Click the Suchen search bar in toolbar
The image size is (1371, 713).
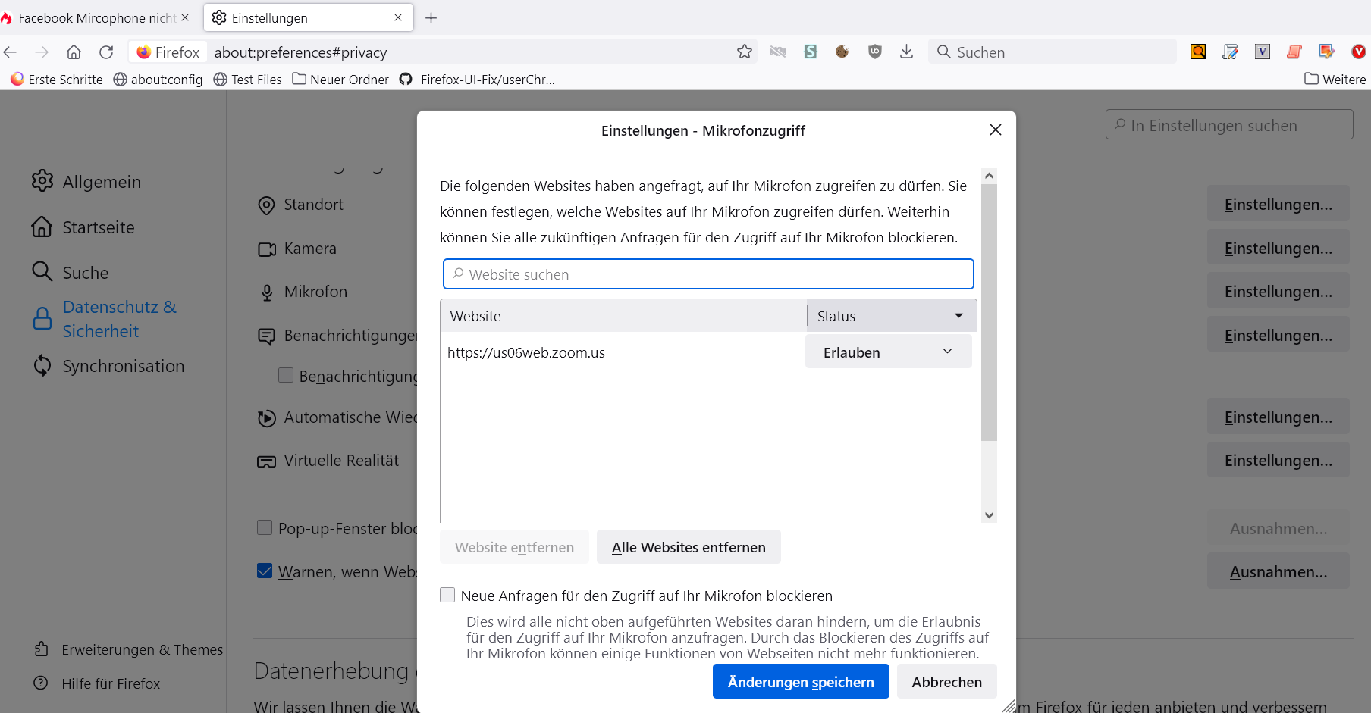[x=1053, y=52]
